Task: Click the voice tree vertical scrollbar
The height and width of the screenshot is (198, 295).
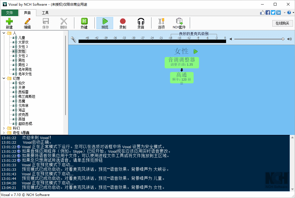Action: 66,75
